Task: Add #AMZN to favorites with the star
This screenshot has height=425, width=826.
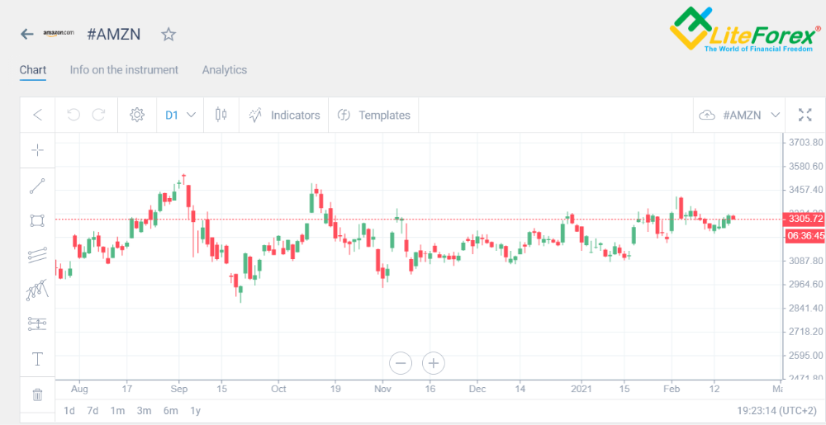Action: [x=169, y=35]
